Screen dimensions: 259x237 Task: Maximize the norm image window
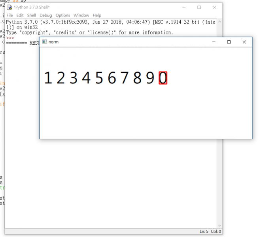point(229,42)
